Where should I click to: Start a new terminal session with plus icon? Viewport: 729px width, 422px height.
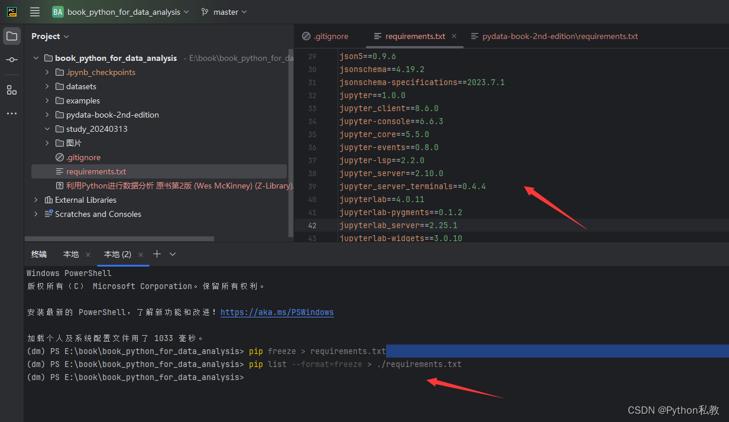point(156,254)
